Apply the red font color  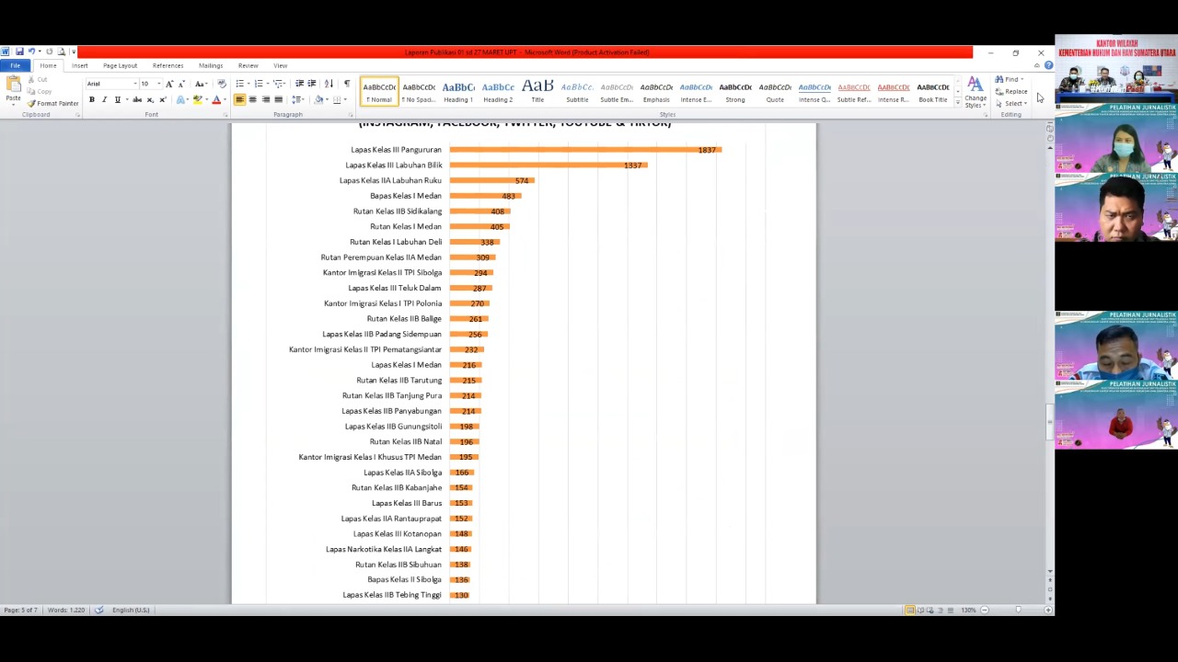pos(216,99)
